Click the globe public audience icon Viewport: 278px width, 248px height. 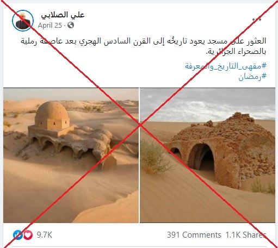71,25
